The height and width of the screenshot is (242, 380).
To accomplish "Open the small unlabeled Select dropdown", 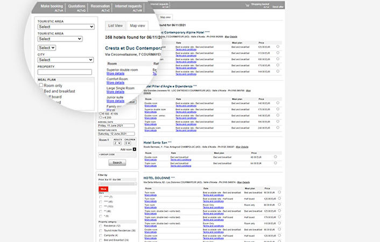I will coord(46,48).
